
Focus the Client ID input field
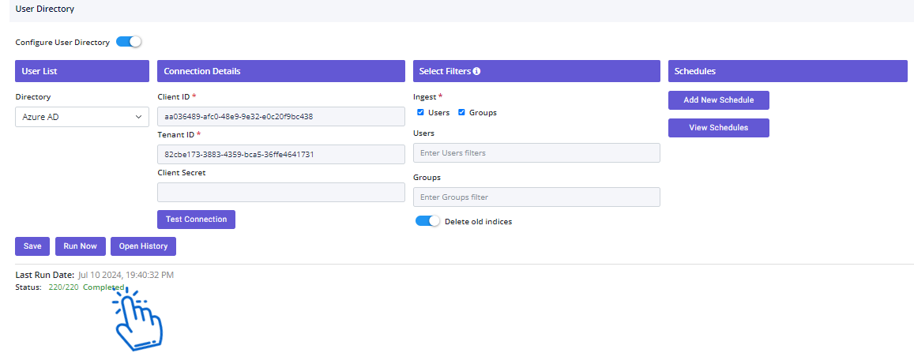pos(281,117)
